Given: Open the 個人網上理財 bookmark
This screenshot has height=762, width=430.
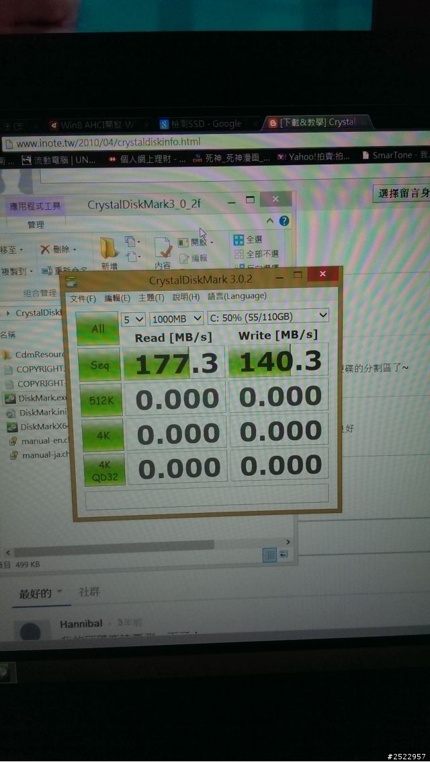Looking at the screenshot, I should coord(147,159).
